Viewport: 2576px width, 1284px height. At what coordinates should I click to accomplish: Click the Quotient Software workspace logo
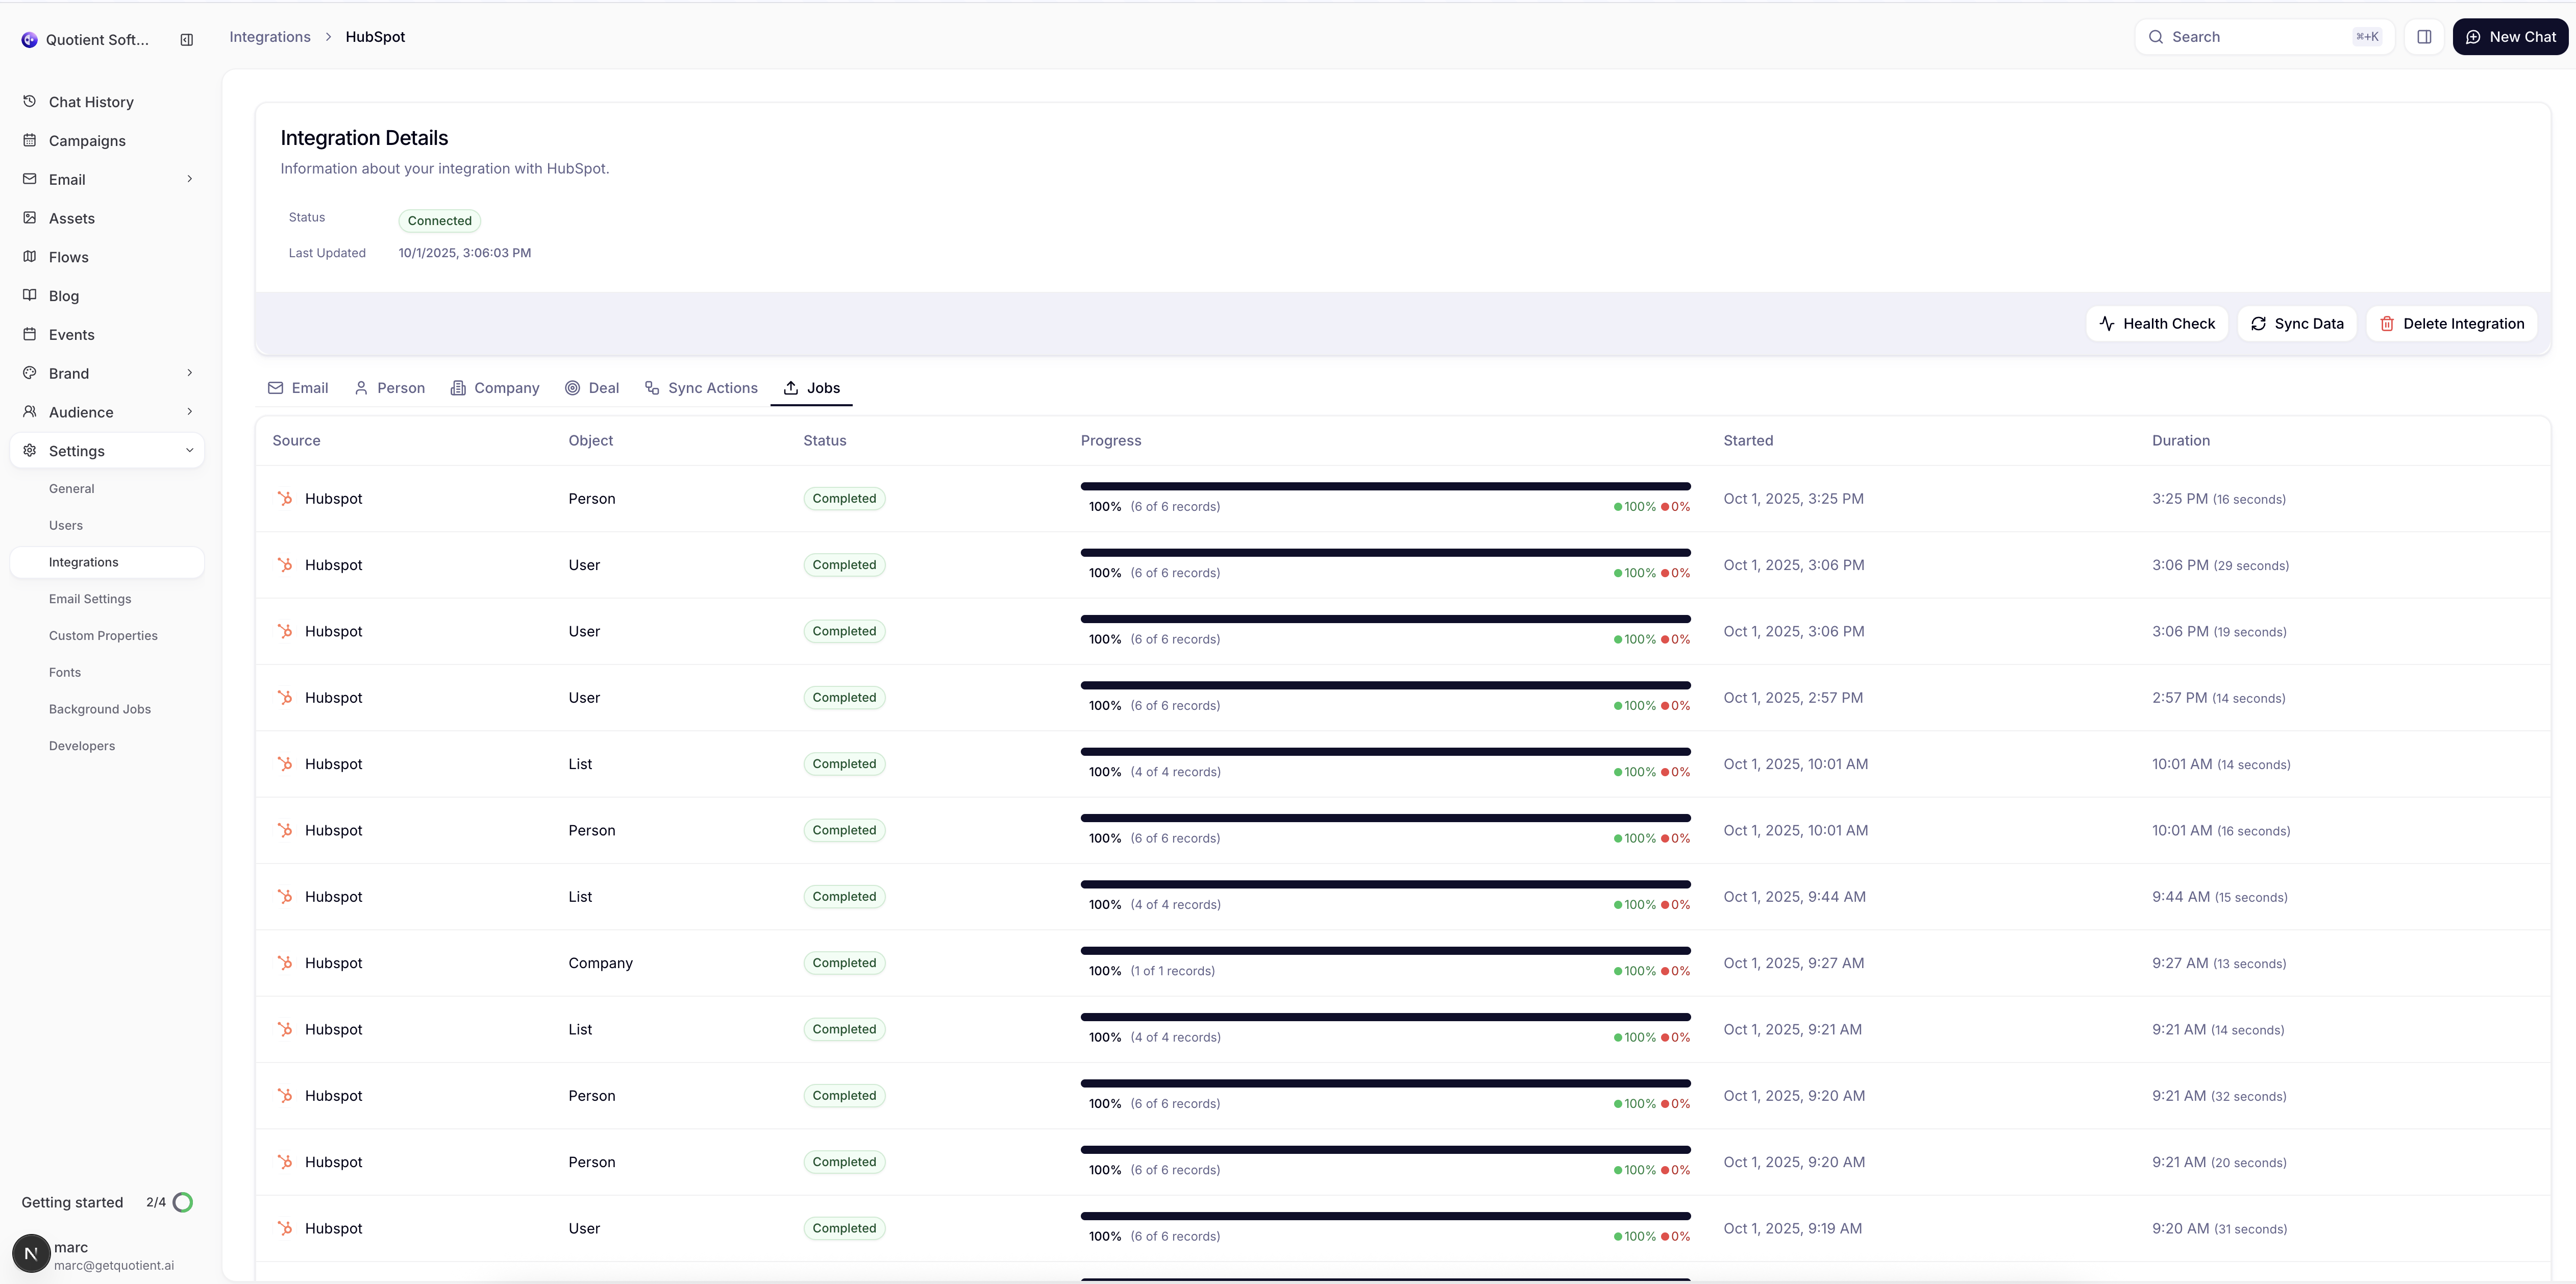[x=29, y=39]
